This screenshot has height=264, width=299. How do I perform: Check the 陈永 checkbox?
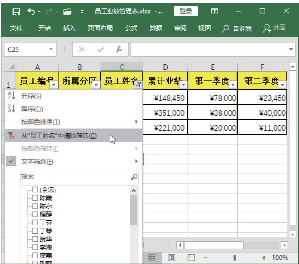(35, 206)
